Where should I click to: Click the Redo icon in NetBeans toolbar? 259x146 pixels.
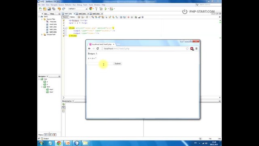[x=64, y=9]
